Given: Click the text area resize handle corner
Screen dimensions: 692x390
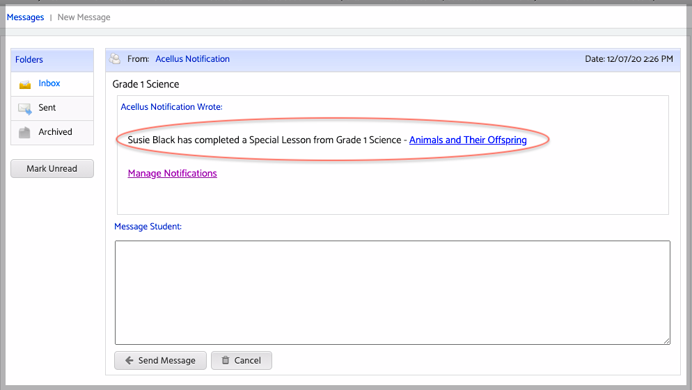Looking at the screenshot, I should pos(666,341).
